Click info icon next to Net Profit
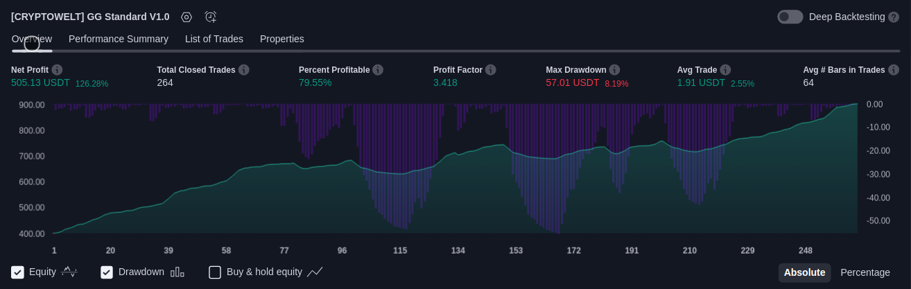The height and width of the screenshot is (289, 911). (57, 70)
